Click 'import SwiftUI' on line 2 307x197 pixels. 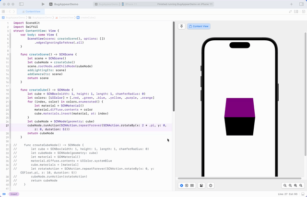(x=25, y=27)
